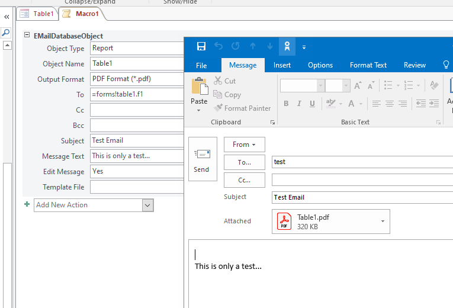453x308 pixels.
Task: Align text right
Action: pos(403,104)
